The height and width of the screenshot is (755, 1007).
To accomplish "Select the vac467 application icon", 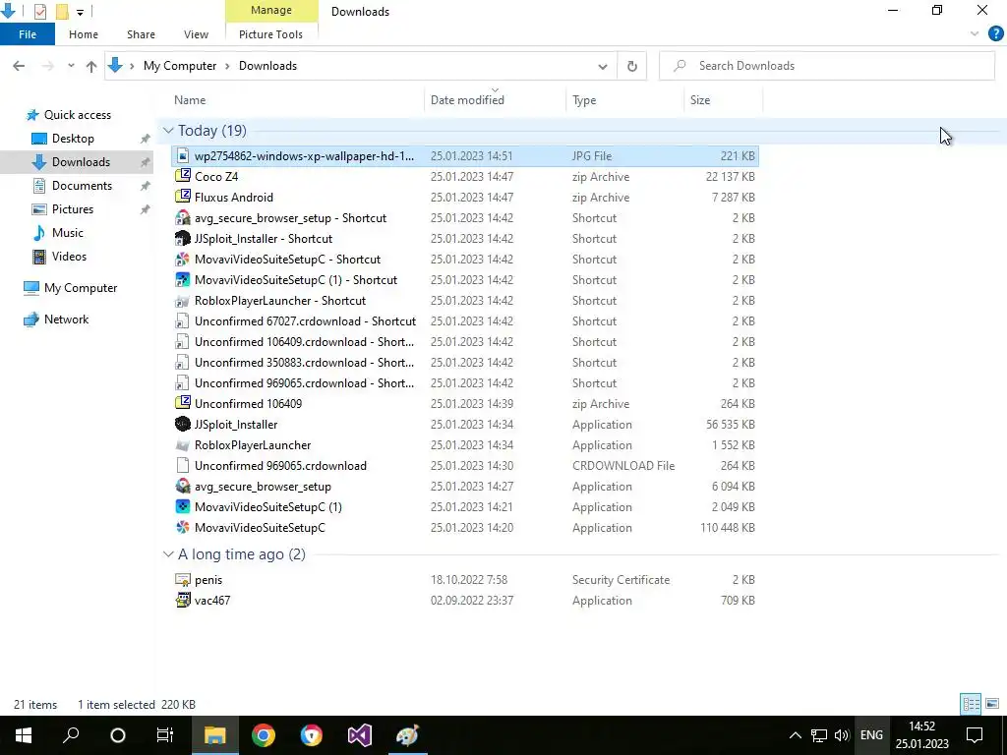I will 183,601.
